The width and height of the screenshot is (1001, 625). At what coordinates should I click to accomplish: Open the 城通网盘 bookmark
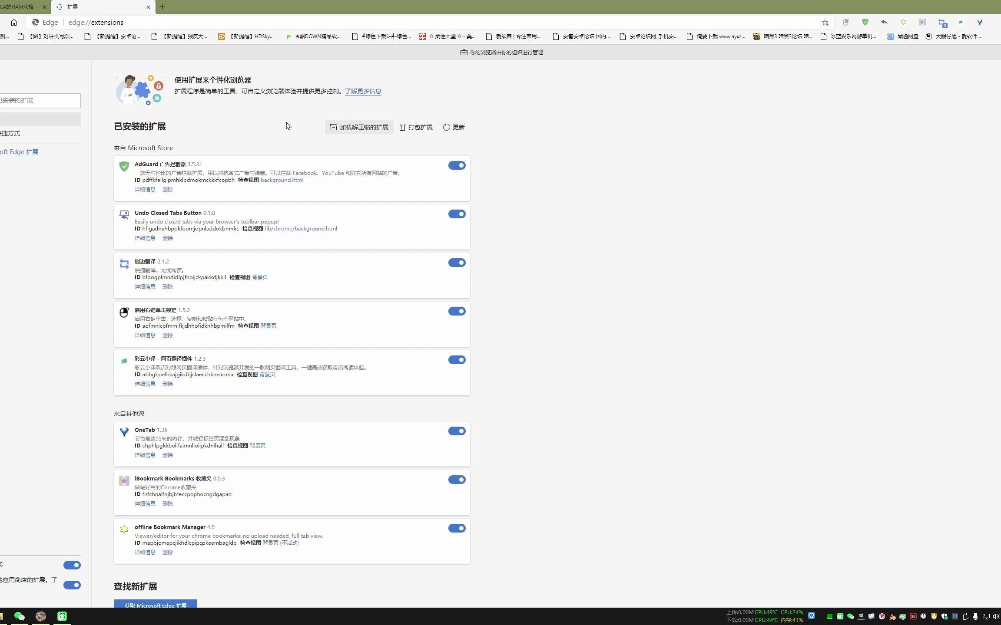[x=903, y=36]
